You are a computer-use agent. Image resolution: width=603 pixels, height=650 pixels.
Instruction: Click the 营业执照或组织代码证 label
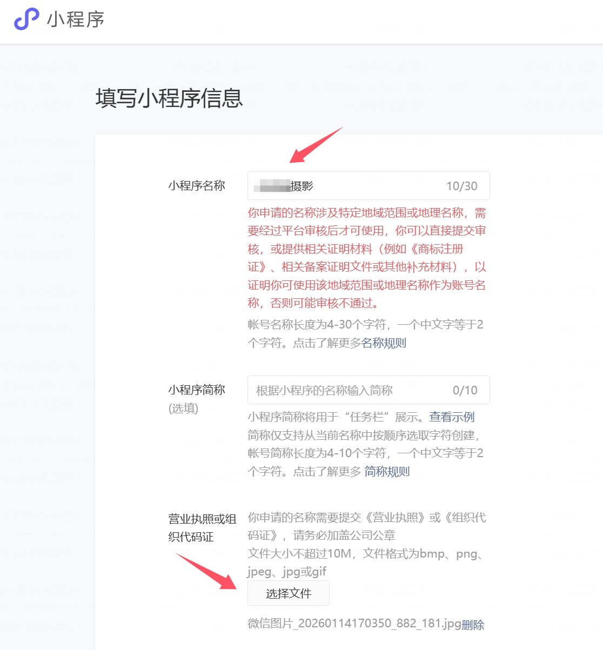(x=202, y=528)
